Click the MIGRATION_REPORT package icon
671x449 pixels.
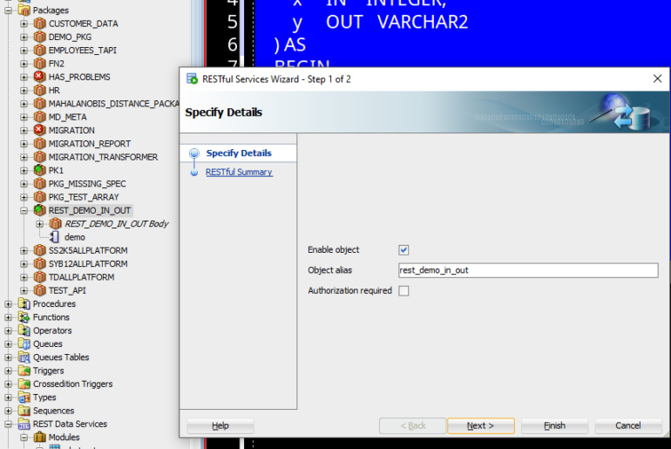pos(40,143)
